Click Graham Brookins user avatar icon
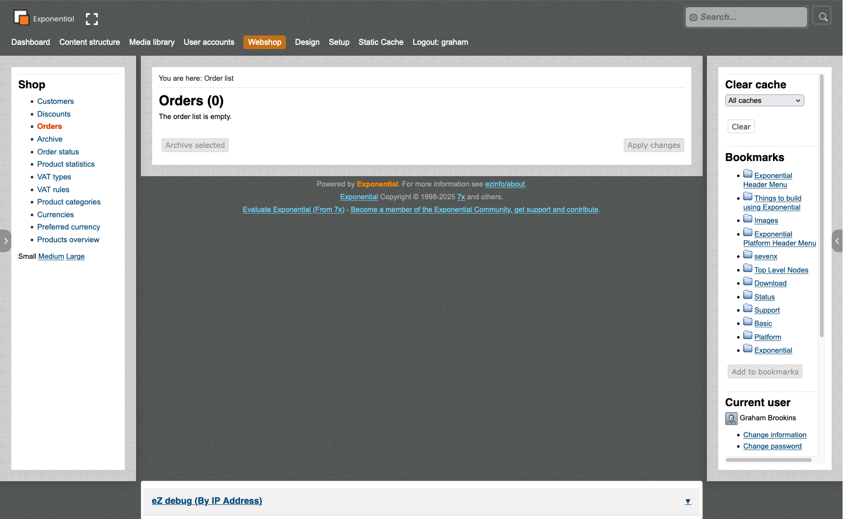This screenshot has width=843, height=519. (731, 418)
